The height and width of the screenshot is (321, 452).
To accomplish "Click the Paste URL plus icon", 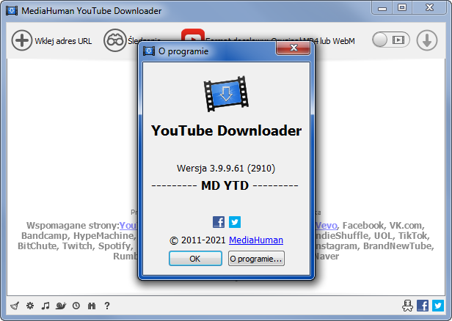I will [22, 40].
